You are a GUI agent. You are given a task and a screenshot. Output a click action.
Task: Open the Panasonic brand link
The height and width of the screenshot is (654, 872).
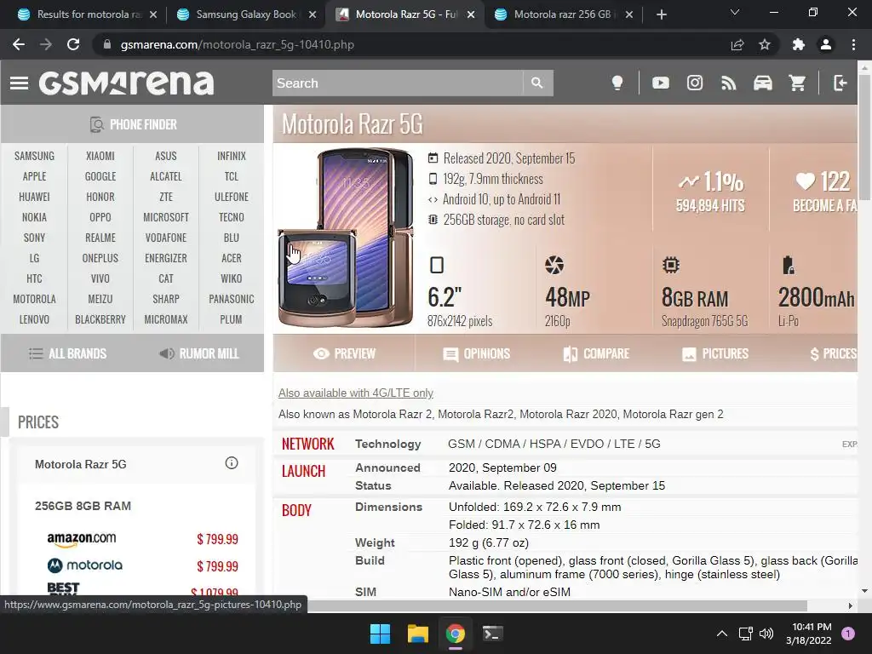[232, 299]
